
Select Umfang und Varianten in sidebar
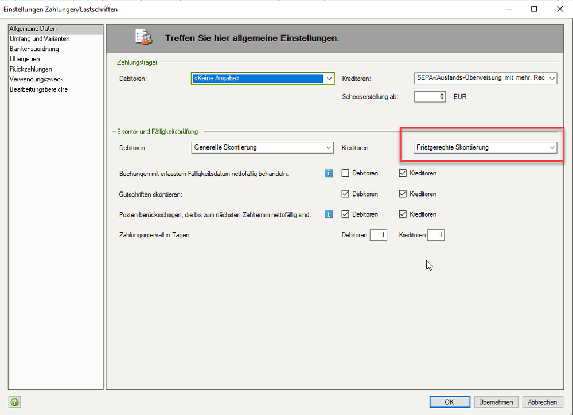(x=40, y=39)
